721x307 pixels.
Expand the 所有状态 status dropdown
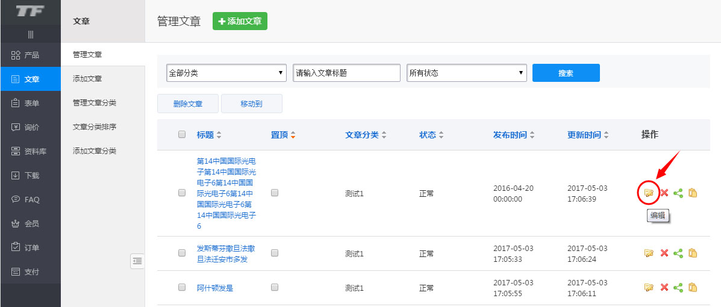point(467,73)
